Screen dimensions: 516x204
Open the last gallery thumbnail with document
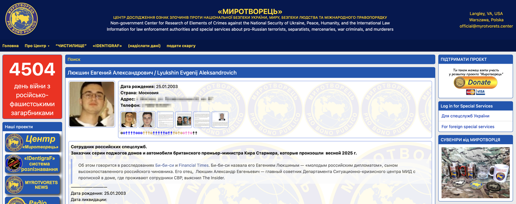coord(220,120)
